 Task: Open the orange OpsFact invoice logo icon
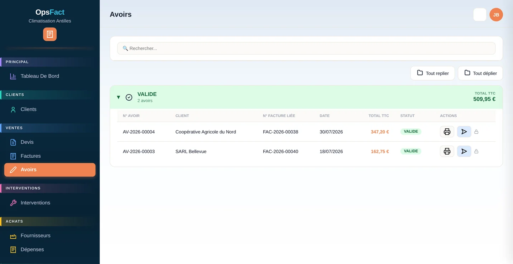click(50, 34)
